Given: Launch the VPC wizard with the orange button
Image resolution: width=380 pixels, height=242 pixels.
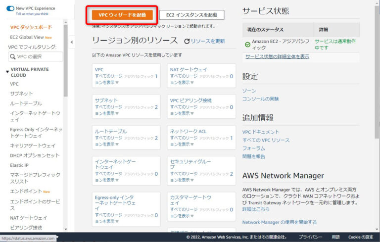Looking at the screenshot, I should 122,15.
